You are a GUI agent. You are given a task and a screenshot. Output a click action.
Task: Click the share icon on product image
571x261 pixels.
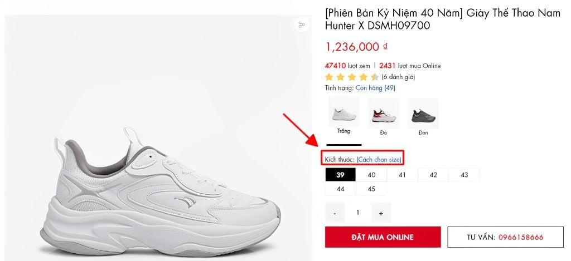tap(302, 25)
